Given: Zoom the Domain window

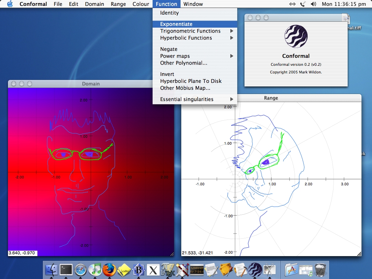Looking at the screenshot, I should 30,84.
